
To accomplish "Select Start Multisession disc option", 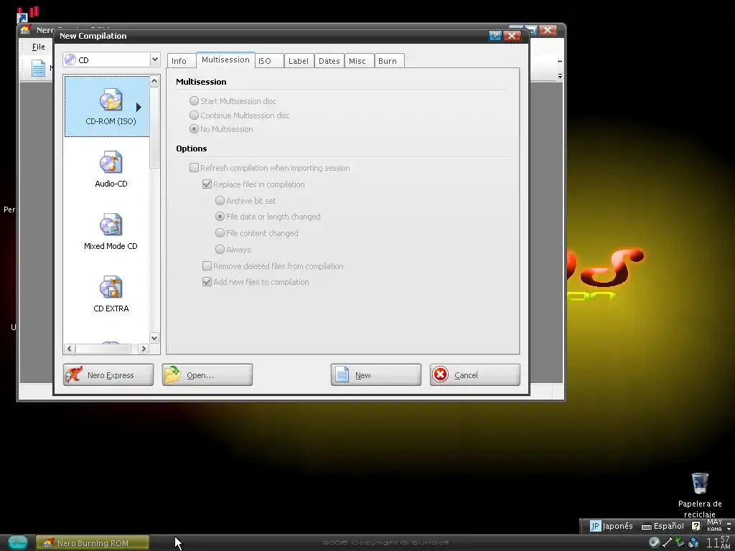I will point(233,100).
